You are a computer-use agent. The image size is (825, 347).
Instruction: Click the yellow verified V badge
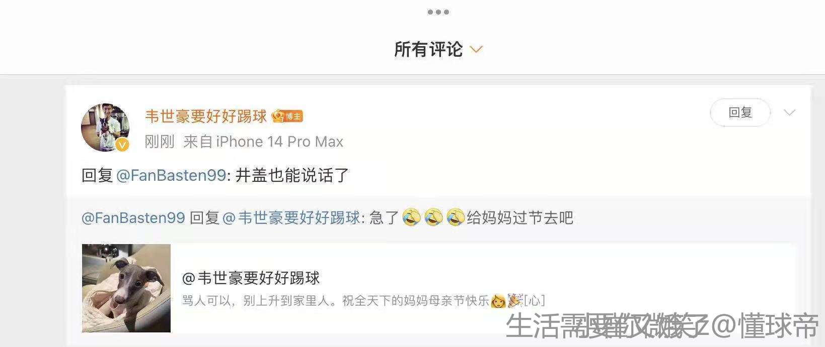(x=122, y=145)
